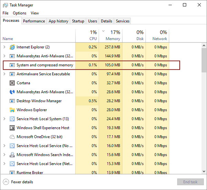The height and width of the screenshot is (190, 207).
Task: Select the Cortana circle icon
Action: [12, 83]
